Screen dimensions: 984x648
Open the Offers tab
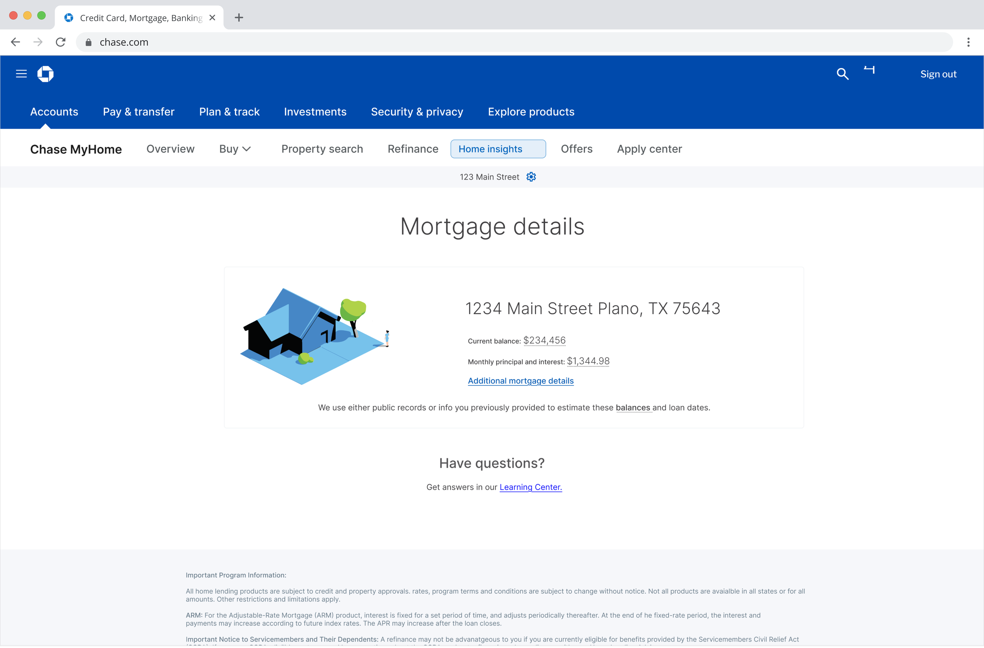click(577, 149)
